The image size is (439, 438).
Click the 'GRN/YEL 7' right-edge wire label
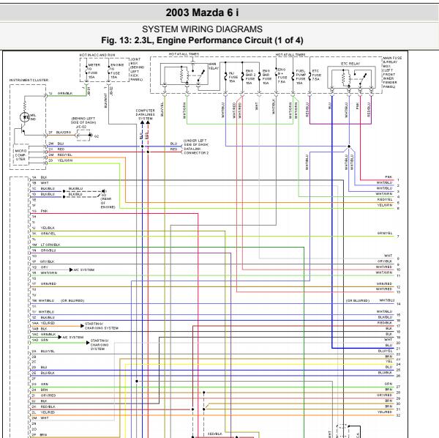click(x=389, y=234)
